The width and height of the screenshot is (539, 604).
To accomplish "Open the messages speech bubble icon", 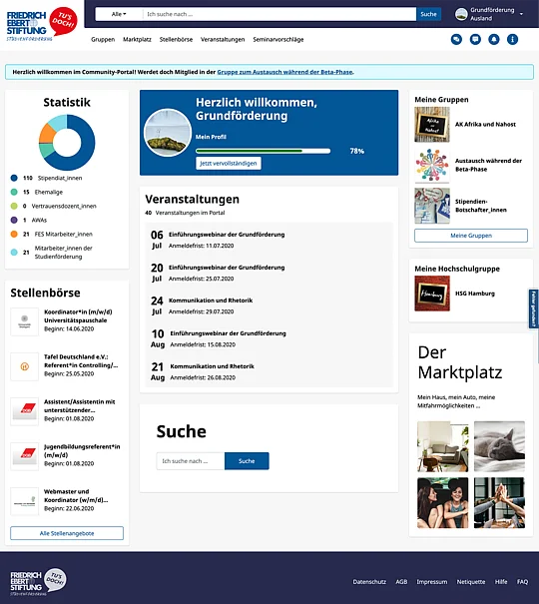I will [x=475, y=39].
